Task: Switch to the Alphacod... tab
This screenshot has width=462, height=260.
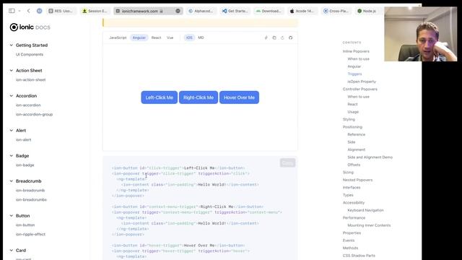Action: (x=201, y=11)
